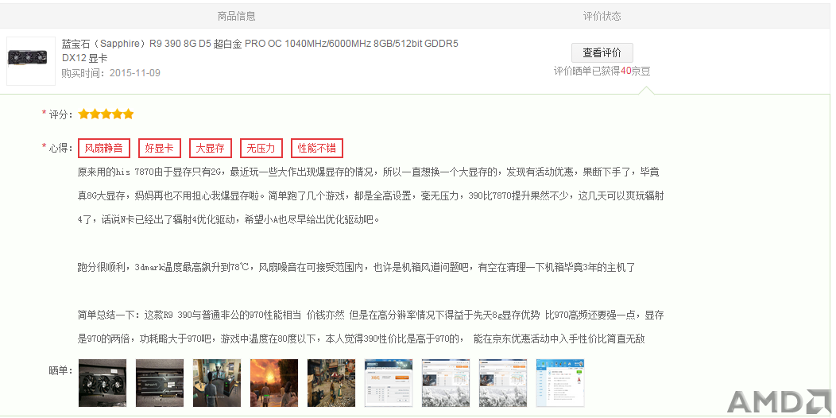This screenshot has height=418, width=836.
Task: Click the 评价晒单已获得40京豆 text
Action: (602, 71)
